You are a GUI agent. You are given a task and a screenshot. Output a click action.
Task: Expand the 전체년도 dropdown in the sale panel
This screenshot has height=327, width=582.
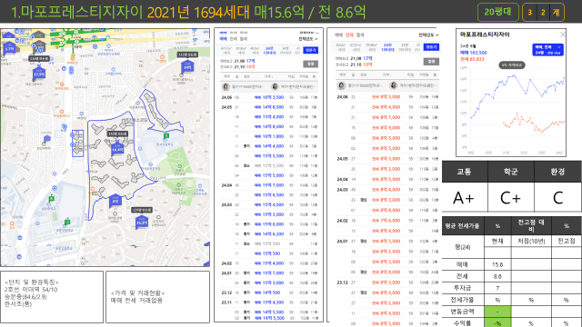[x=308, y=39]
